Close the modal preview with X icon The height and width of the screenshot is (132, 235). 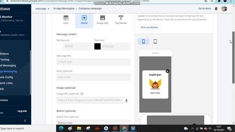pyautogui.click(x=167, y=71)
